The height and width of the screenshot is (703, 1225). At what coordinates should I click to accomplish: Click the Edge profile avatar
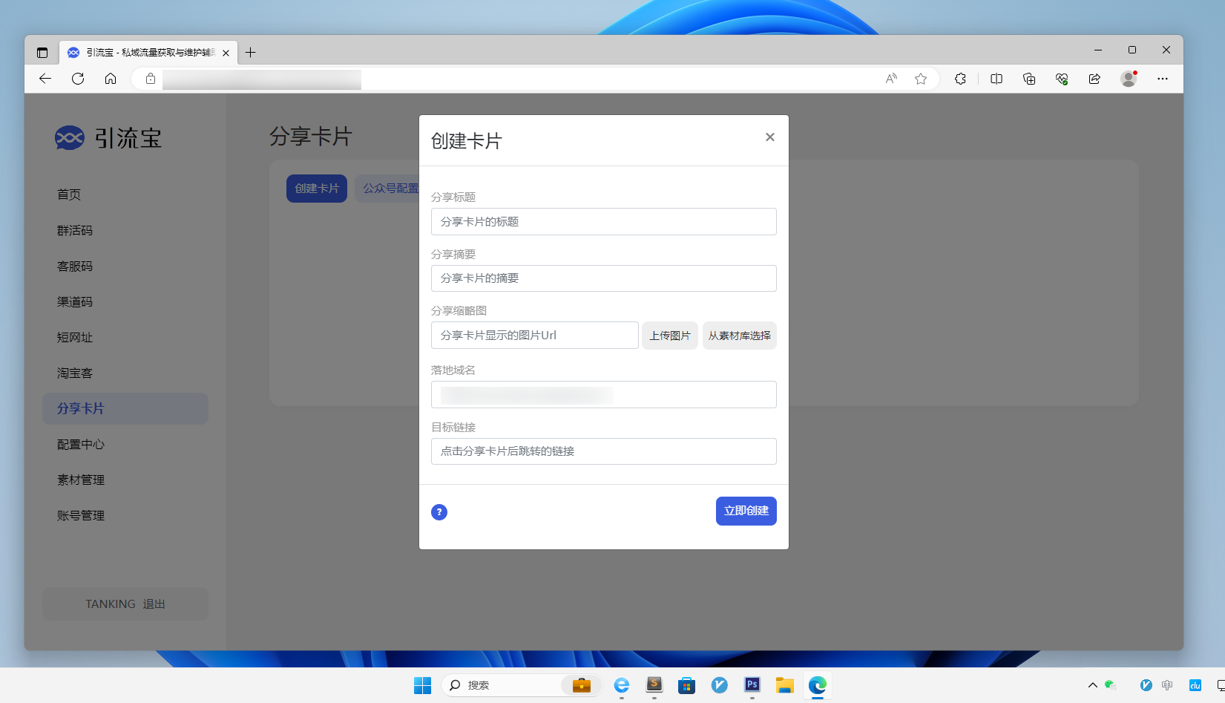1129,79
